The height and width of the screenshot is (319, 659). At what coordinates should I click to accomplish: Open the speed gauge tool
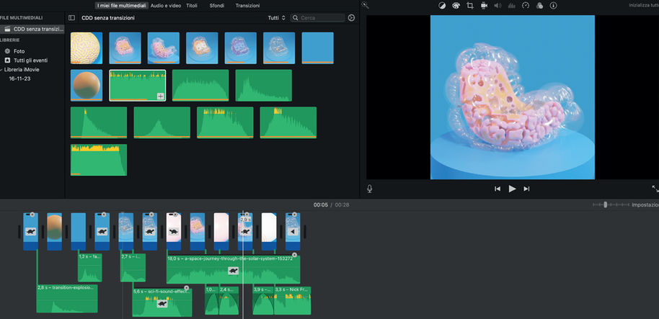[526, 6]
